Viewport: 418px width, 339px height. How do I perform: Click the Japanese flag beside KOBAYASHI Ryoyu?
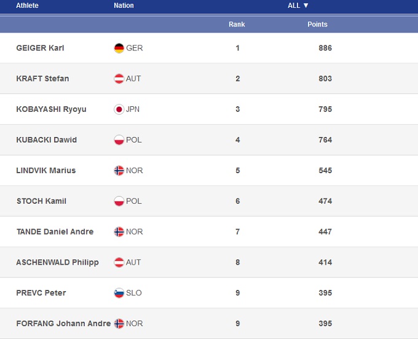[x=119, y=109]
